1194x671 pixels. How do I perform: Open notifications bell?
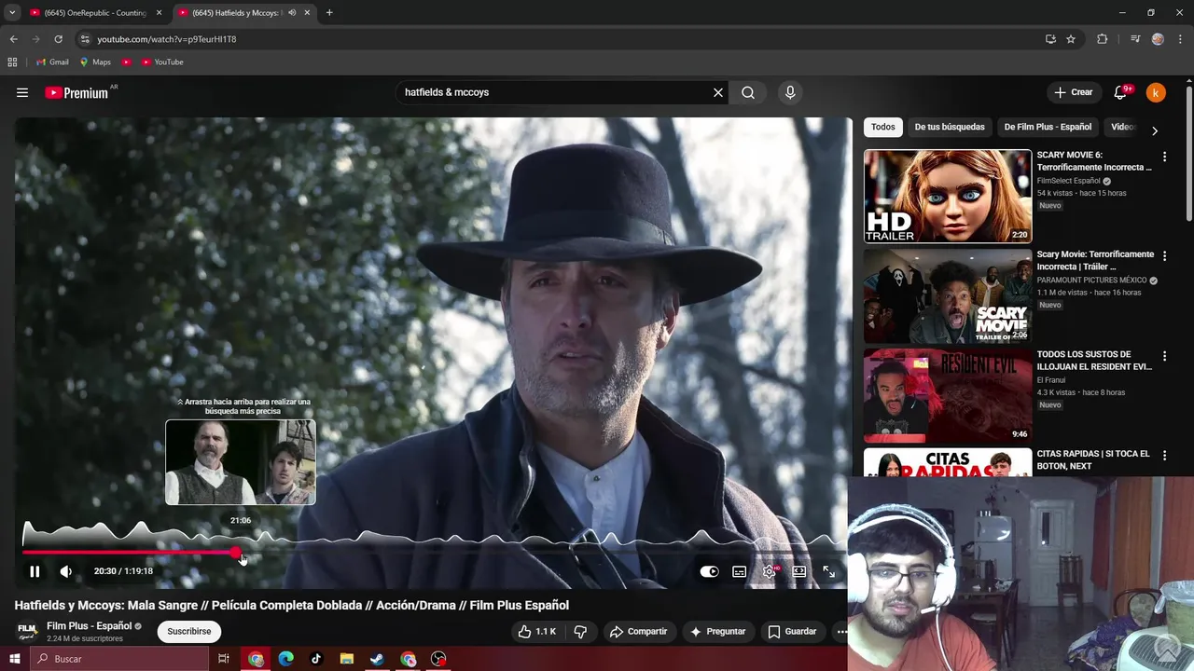[1121, 92]
